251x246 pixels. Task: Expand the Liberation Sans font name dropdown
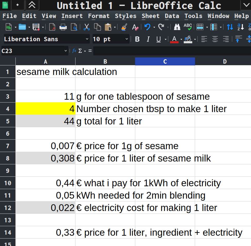(x=87, y=39)
